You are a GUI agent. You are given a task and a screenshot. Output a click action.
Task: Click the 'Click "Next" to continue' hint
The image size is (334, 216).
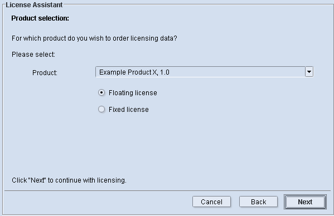click(x=69, y=180)
